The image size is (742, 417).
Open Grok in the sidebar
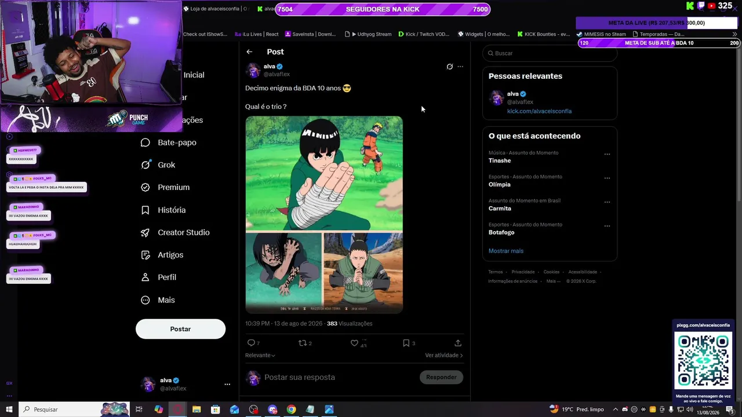tap(158, 165)
